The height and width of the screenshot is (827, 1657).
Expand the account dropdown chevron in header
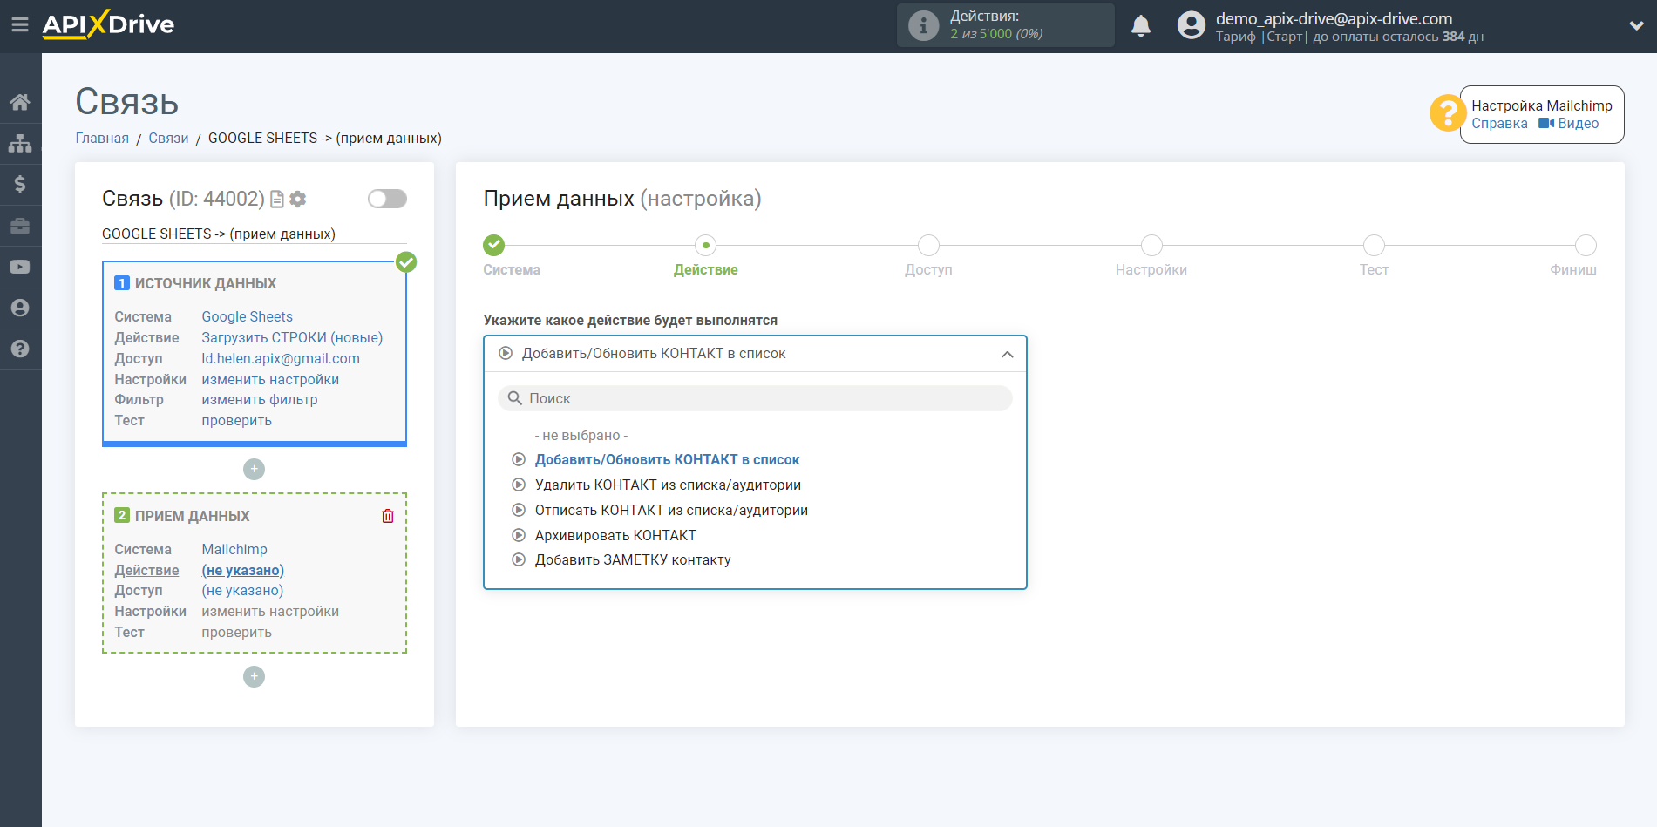click(x=1636, y=26)
